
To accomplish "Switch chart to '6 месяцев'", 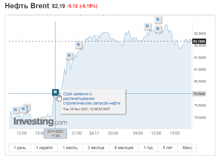I will point(124,147).
